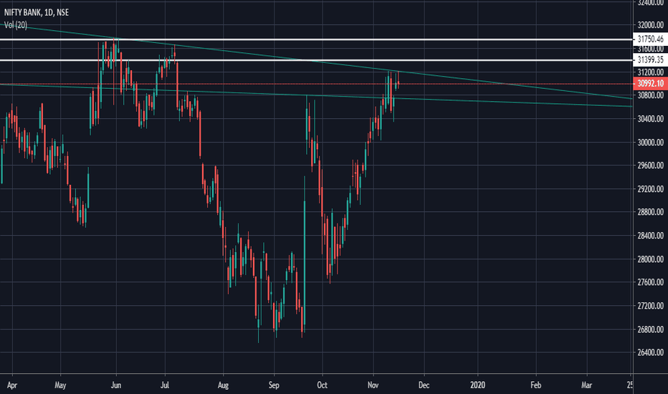Image resolution: width=668 pixels, height=394 pixels.
Task: Click the 27200.00 price axis label
Action: point(650,305)
